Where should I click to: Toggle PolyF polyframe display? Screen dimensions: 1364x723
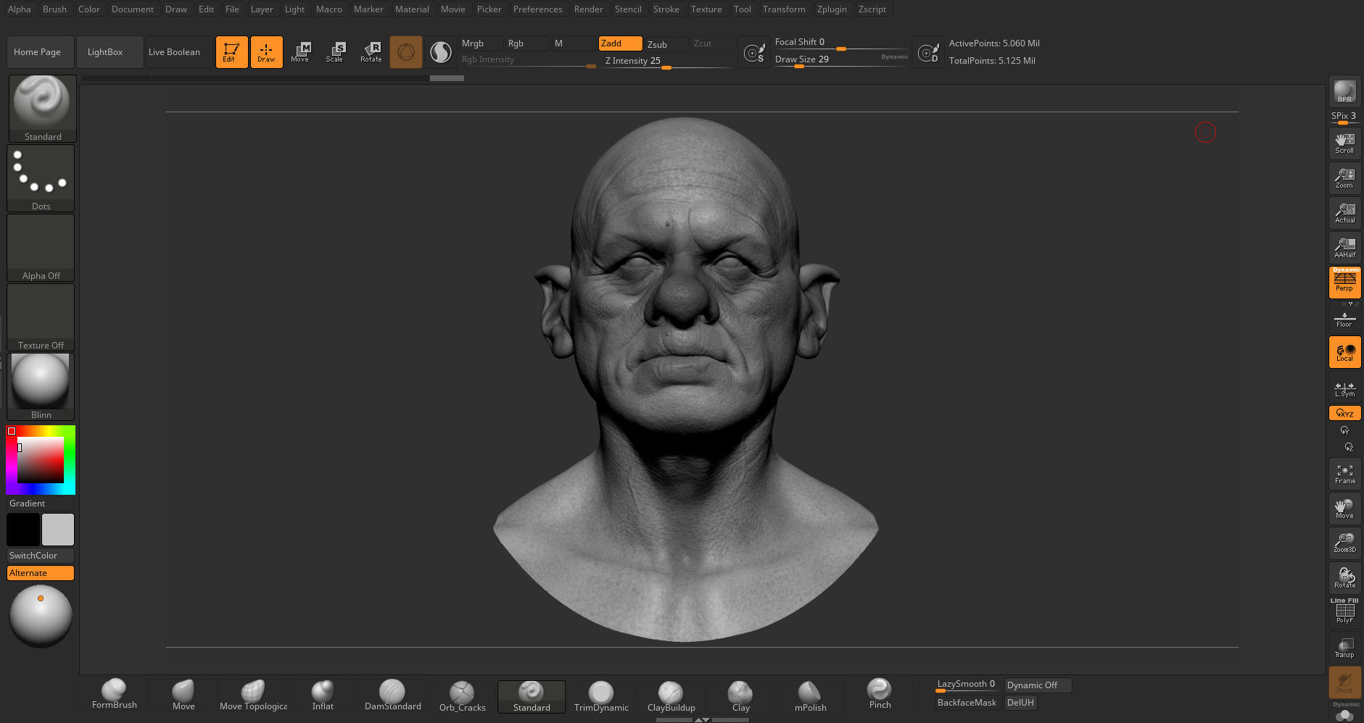[x=1344, y=611]
